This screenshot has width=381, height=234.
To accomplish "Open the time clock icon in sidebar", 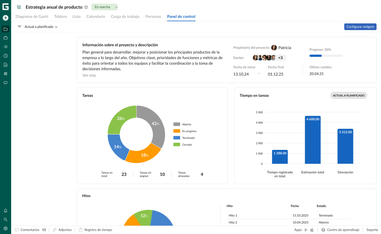I will coord(5,56).
